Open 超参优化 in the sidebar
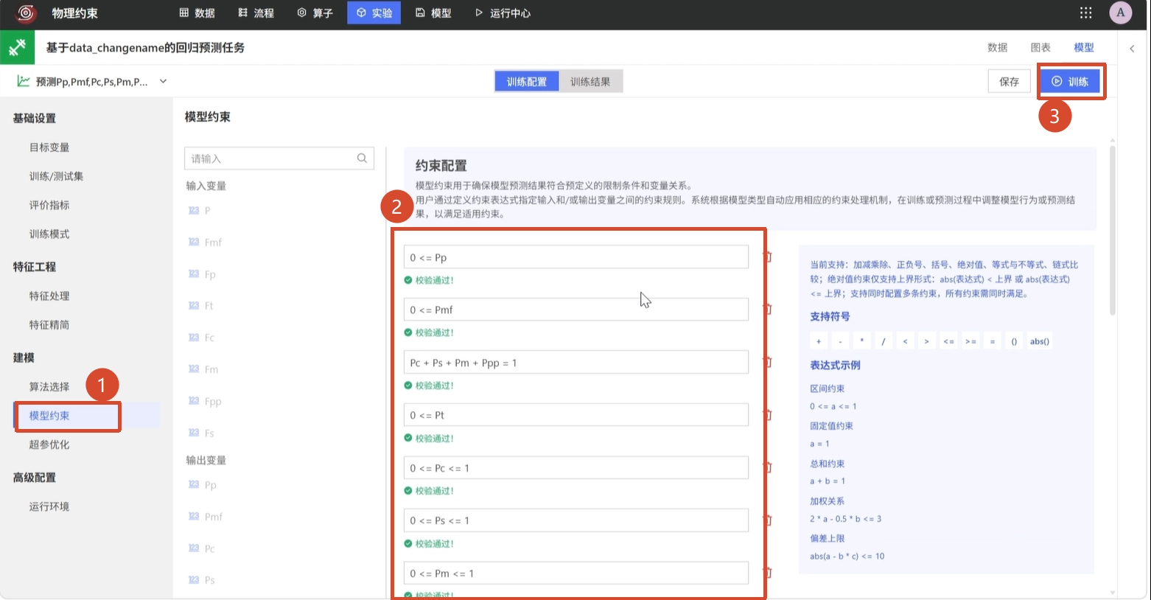Viewport: 1151px width, 600px height. (x=49, y=444)
